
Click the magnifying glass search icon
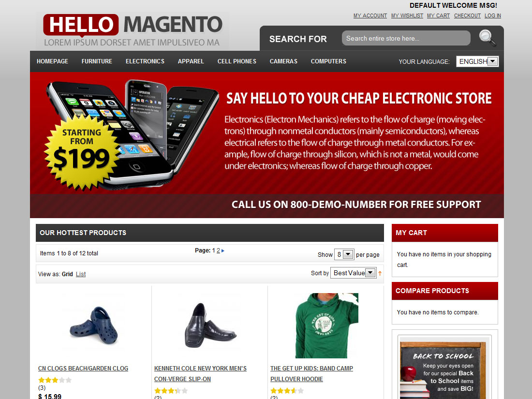487,38
